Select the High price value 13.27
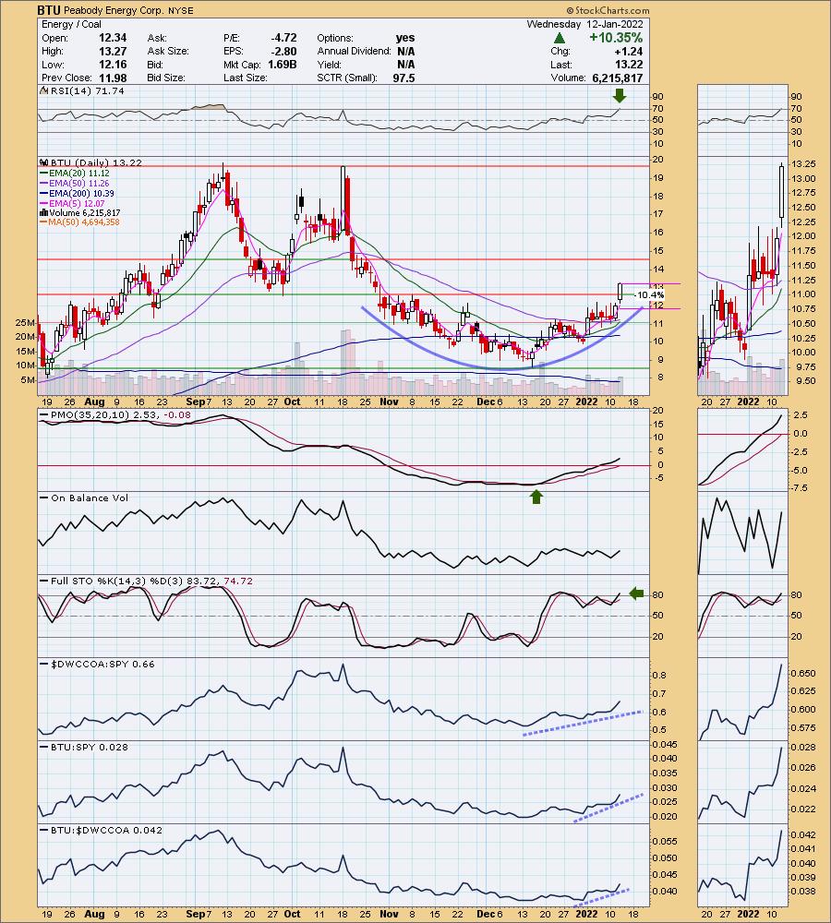This screenshot has height=923, width=831. (x=113, y=51)
